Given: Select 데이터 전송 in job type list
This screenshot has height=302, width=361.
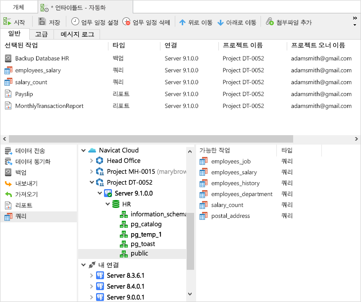Looking at the screenshot, I should pos(30,151).
